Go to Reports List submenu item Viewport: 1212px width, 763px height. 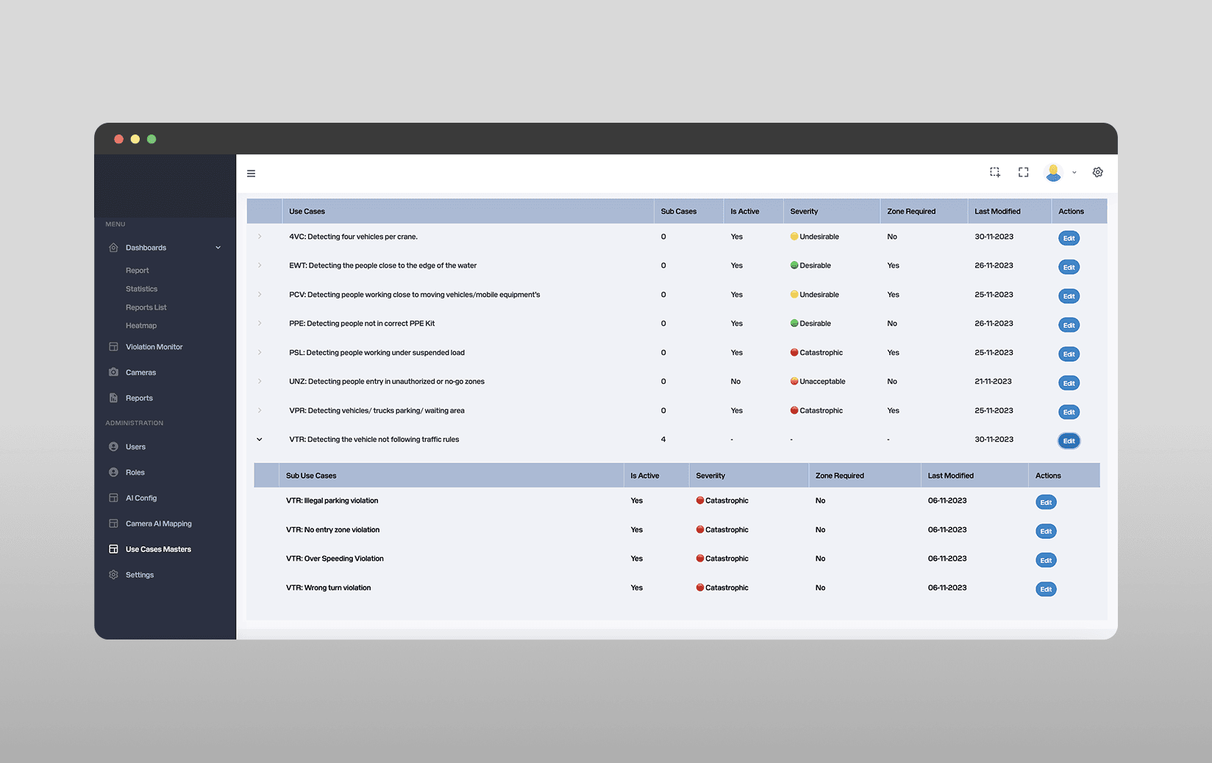(146, 307)
